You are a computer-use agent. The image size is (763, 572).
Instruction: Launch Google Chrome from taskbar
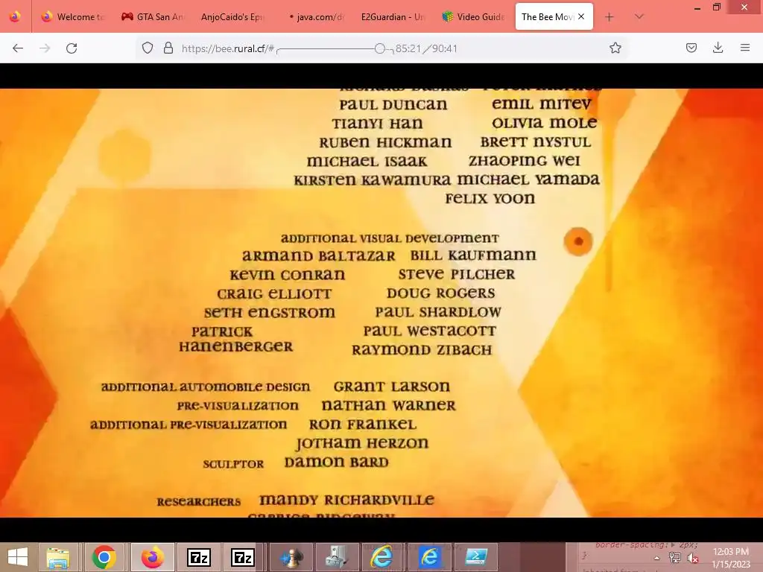[x=104, y=557]
